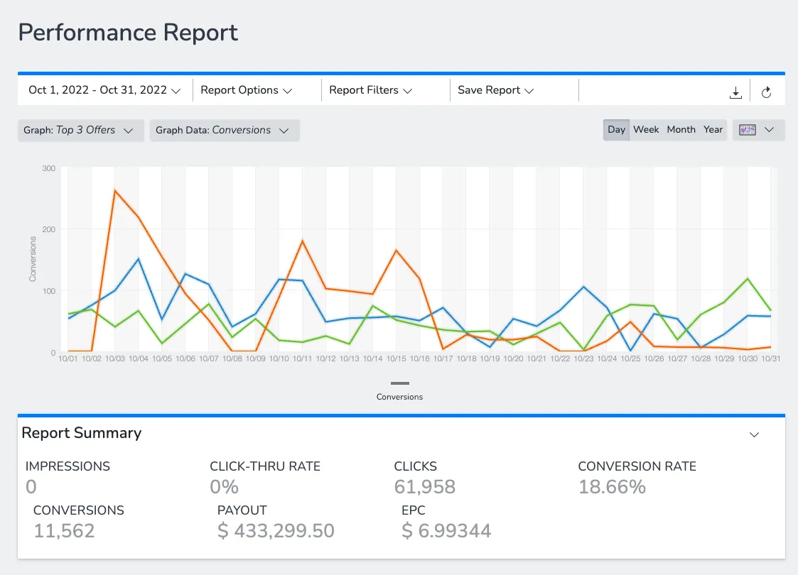
Task: Click the Conversion Rate value 18.66%
Action: click(x=612, y=486)
